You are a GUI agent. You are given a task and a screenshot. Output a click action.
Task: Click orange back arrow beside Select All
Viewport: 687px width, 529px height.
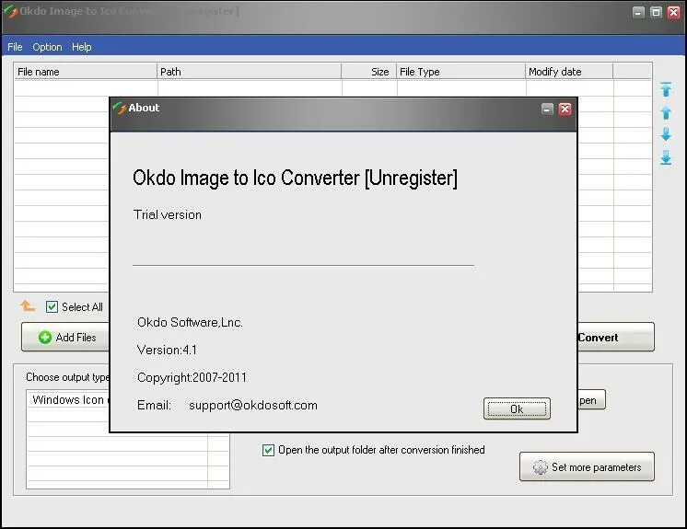coord(28,305)
